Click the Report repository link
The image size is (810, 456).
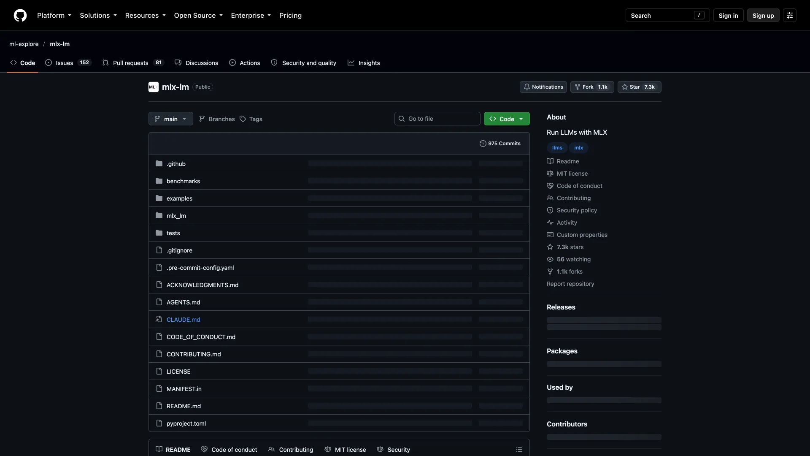coord(570,284)
